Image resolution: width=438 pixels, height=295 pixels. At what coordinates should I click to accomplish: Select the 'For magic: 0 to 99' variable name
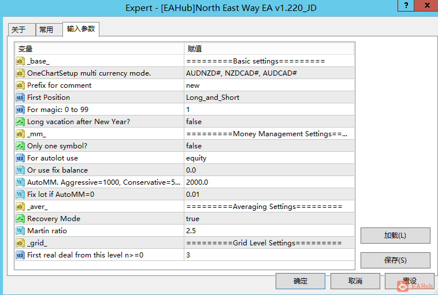click(58, 110)
